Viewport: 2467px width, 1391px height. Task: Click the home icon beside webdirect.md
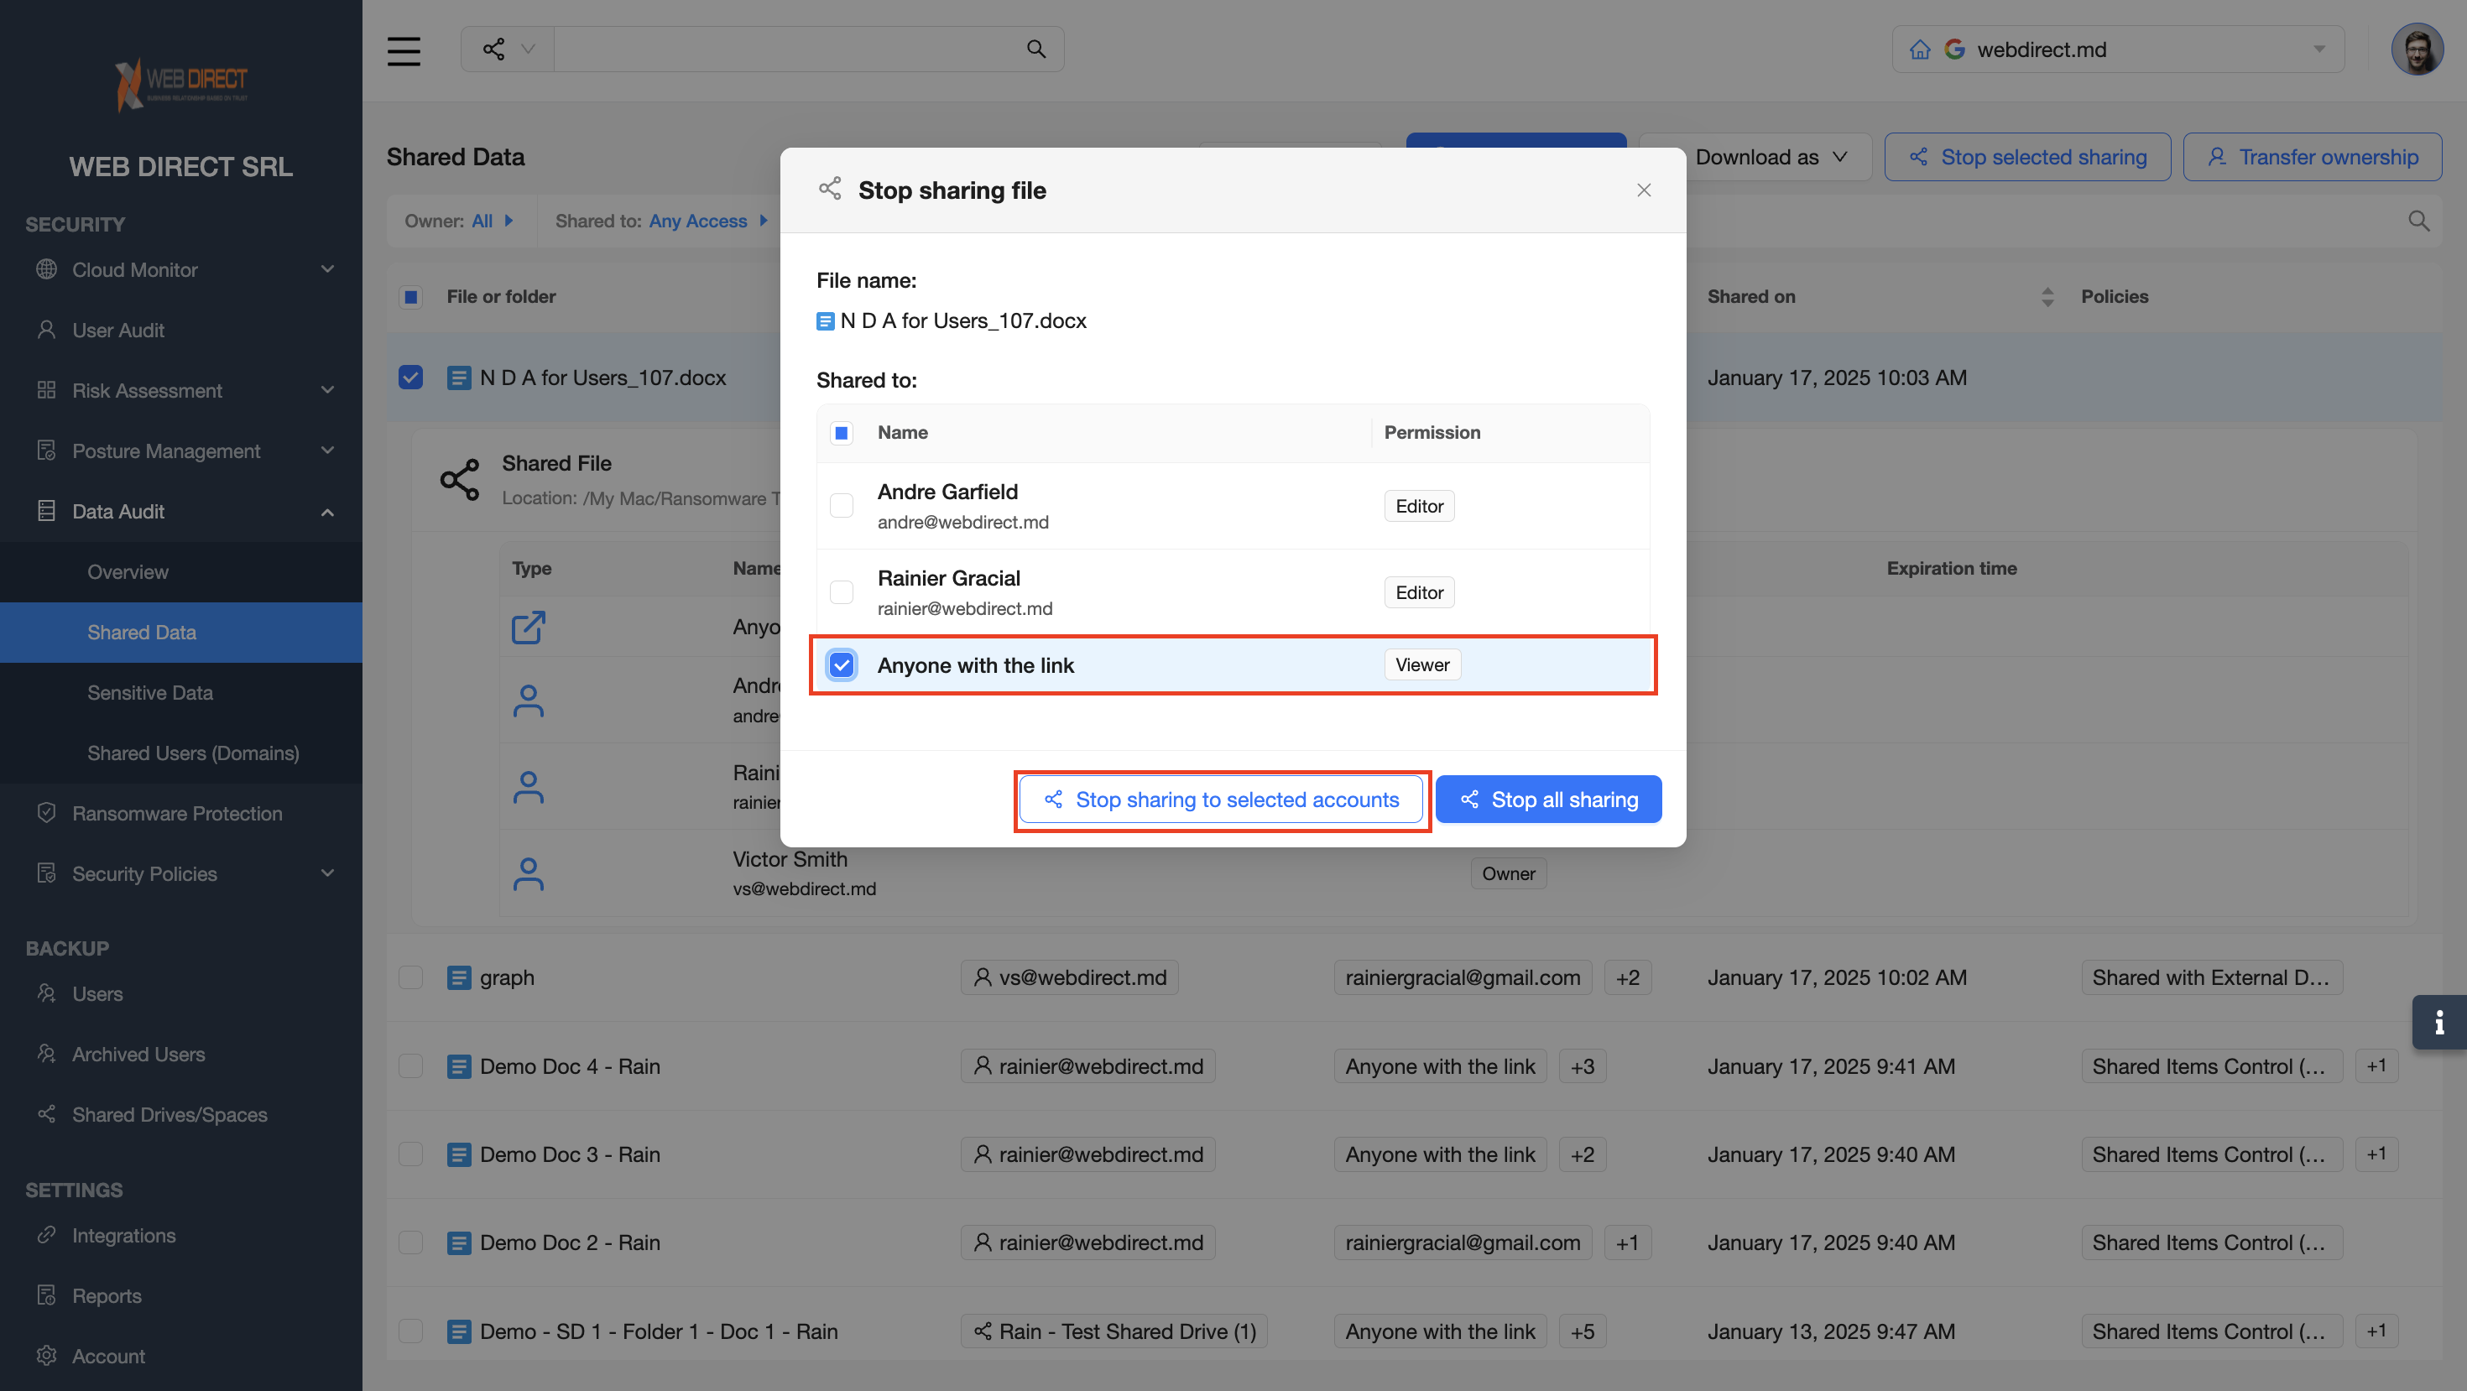(x=1919, y=49)
